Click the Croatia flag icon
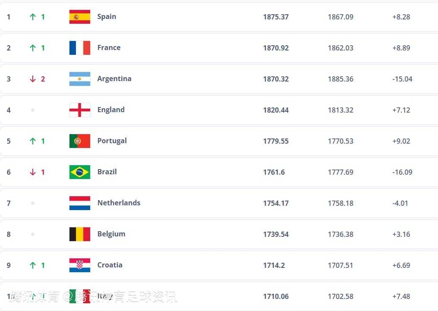The width and height of the screenshot is (438, 311). click(x=80, y=265)
